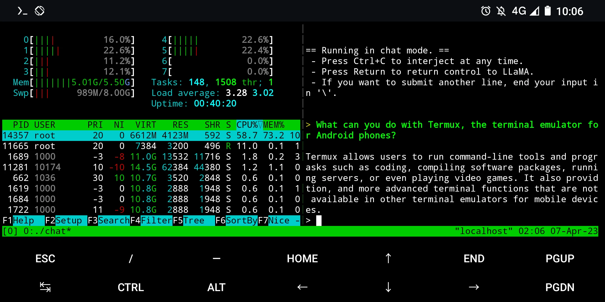The height and width of the screenshot is (302, 605).
Task: Tap the muted notifications bell icon
Action: [501, 11]
